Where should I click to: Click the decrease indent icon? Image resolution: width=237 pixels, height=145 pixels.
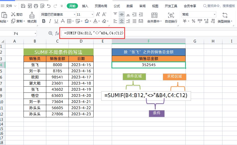click(x=134, y=14)
